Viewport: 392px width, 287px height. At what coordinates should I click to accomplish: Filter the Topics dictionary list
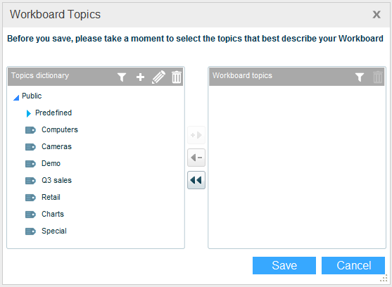tap(122, 77)
